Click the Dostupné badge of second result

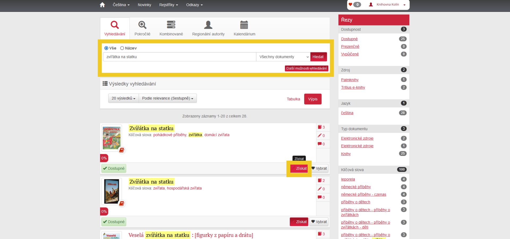(x=114, y=222)
